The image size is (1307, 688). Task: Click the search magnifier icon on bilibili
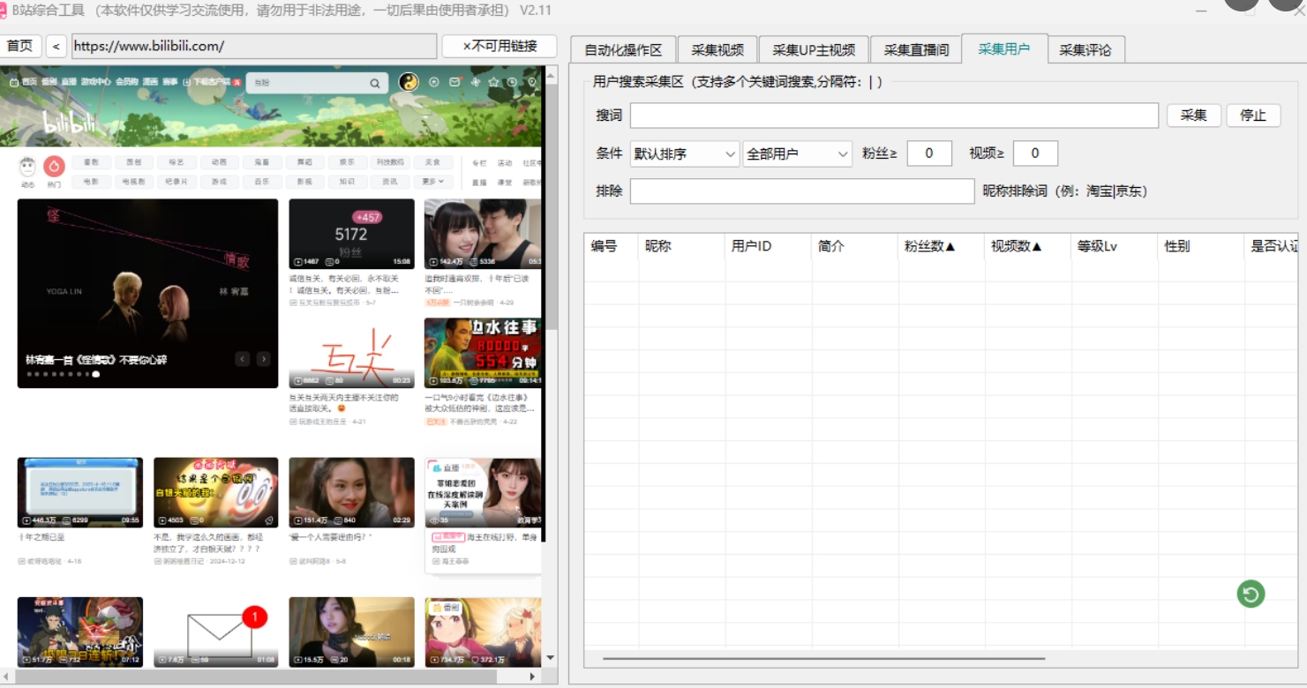[375, 83]
